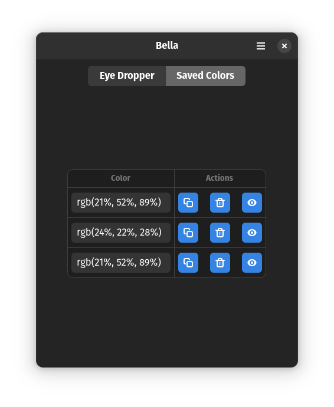The width and height of the screenshot is (334, 407).
Task: Preview the first row color with eye icon
Action: [252, 203]
